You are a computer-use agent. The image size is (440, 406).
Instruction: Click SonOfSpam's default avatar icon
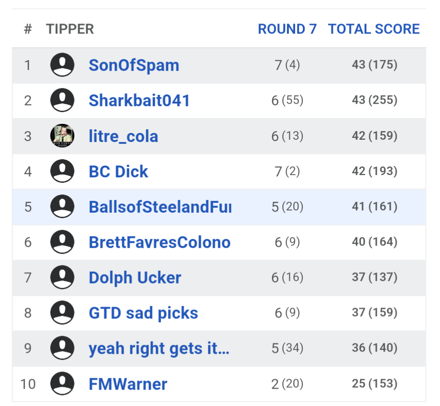click(62, 65)
